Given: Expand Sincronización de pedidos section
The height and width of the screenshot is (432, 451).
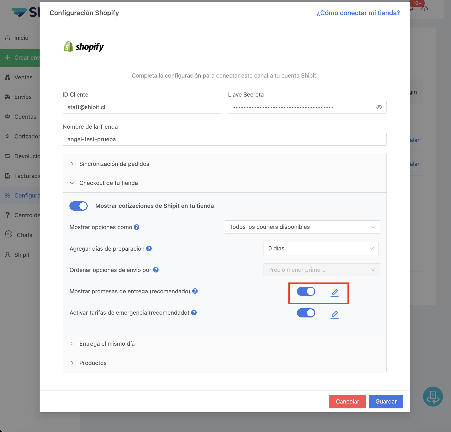Looking at the screenshot, I should 114,164.
